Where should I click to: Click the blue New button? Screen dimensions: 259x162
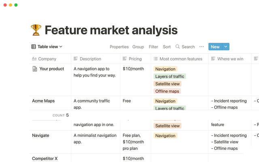click(215, 47)
